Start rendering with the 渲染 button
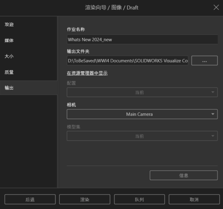223x209 pixels. click(85, 199)
